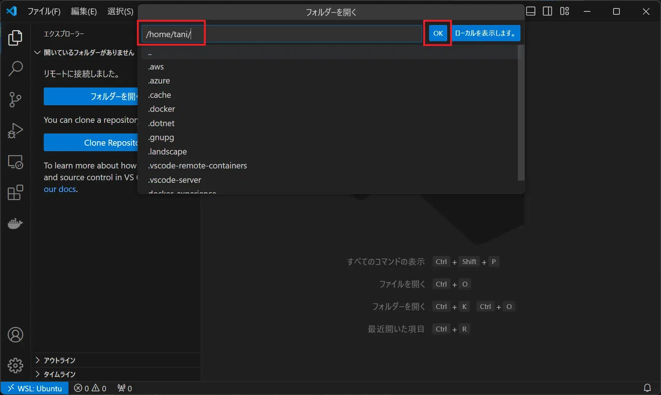The width and height of the screenshot is (661, 395).
Task: Open the Manage gear icon
Action: tap(15, 365)
